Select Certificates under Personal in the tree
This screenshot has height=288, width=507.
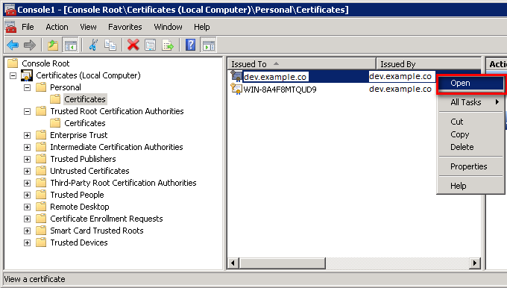coord(85,99)
